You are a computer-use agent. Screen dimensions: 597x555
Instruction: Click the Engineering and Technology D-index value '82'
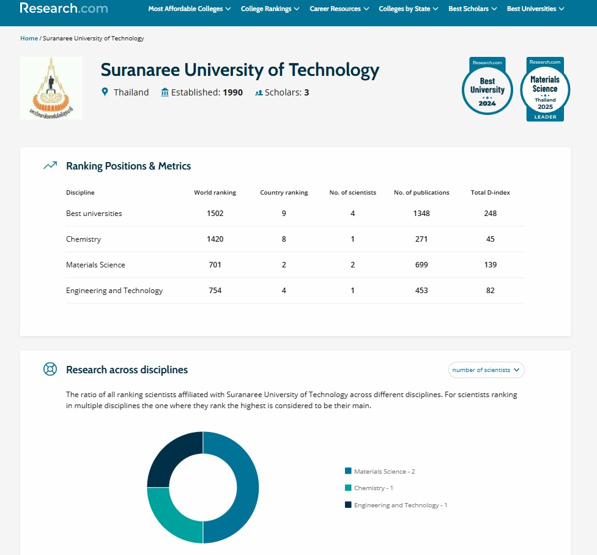[491, 290]
